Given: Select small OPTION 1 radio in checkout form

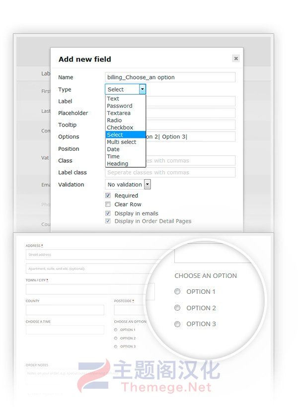Looking at the screenshot, I should point(116,330).
